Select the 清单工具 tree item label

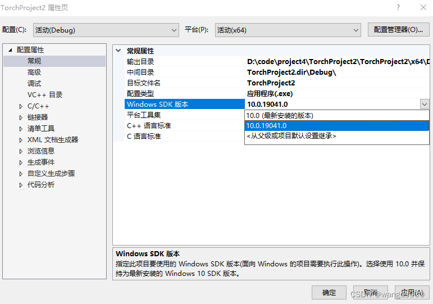click(41, 129)
